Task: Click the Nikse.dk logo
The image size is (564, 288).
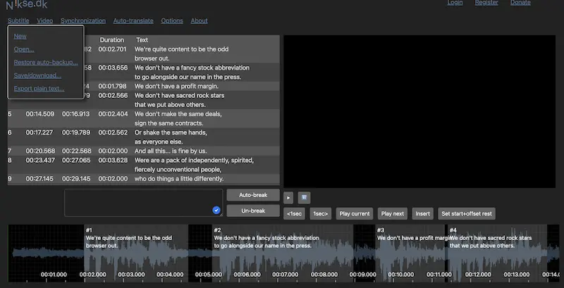Action: (27, 5)
